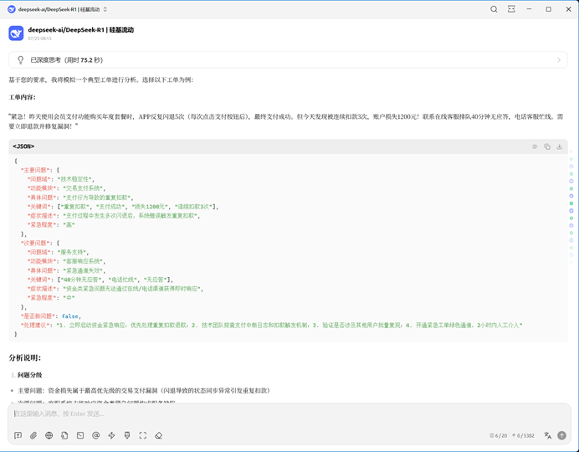
Task: Click the narrow mode icon beside search
Action: [x=511, y=9]
